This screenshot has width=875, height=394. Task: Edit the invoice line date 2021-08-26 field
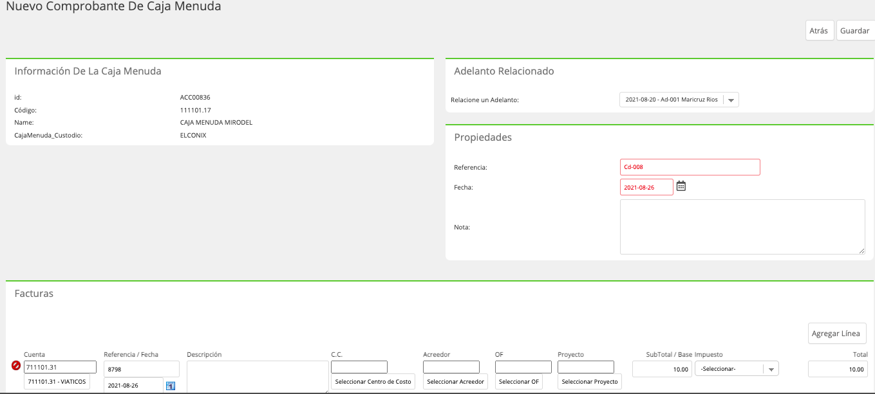[133, 385]
